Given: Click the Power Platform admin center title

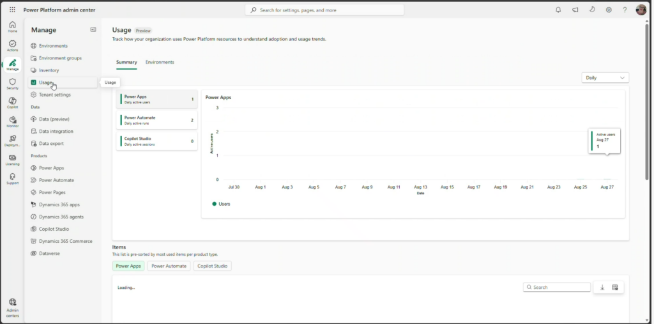Looking at the screenshot, I should pos(59,10).
